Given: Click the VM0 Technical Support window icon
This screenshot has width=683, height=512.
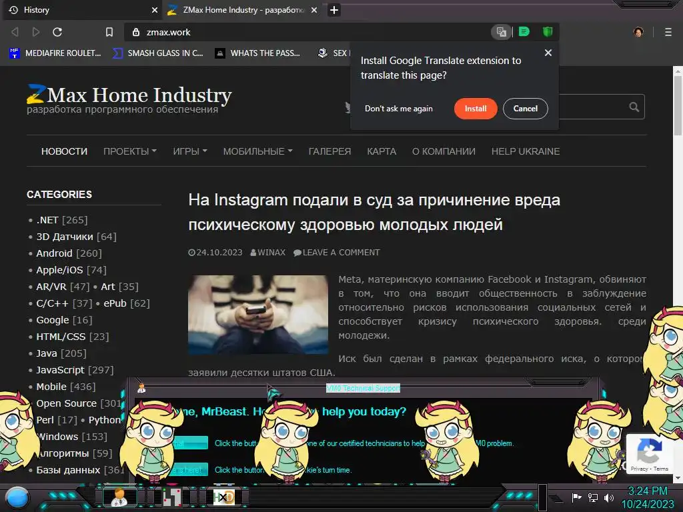Looking at the screenshot, I should pyautogui.click(x=141, y=387).
